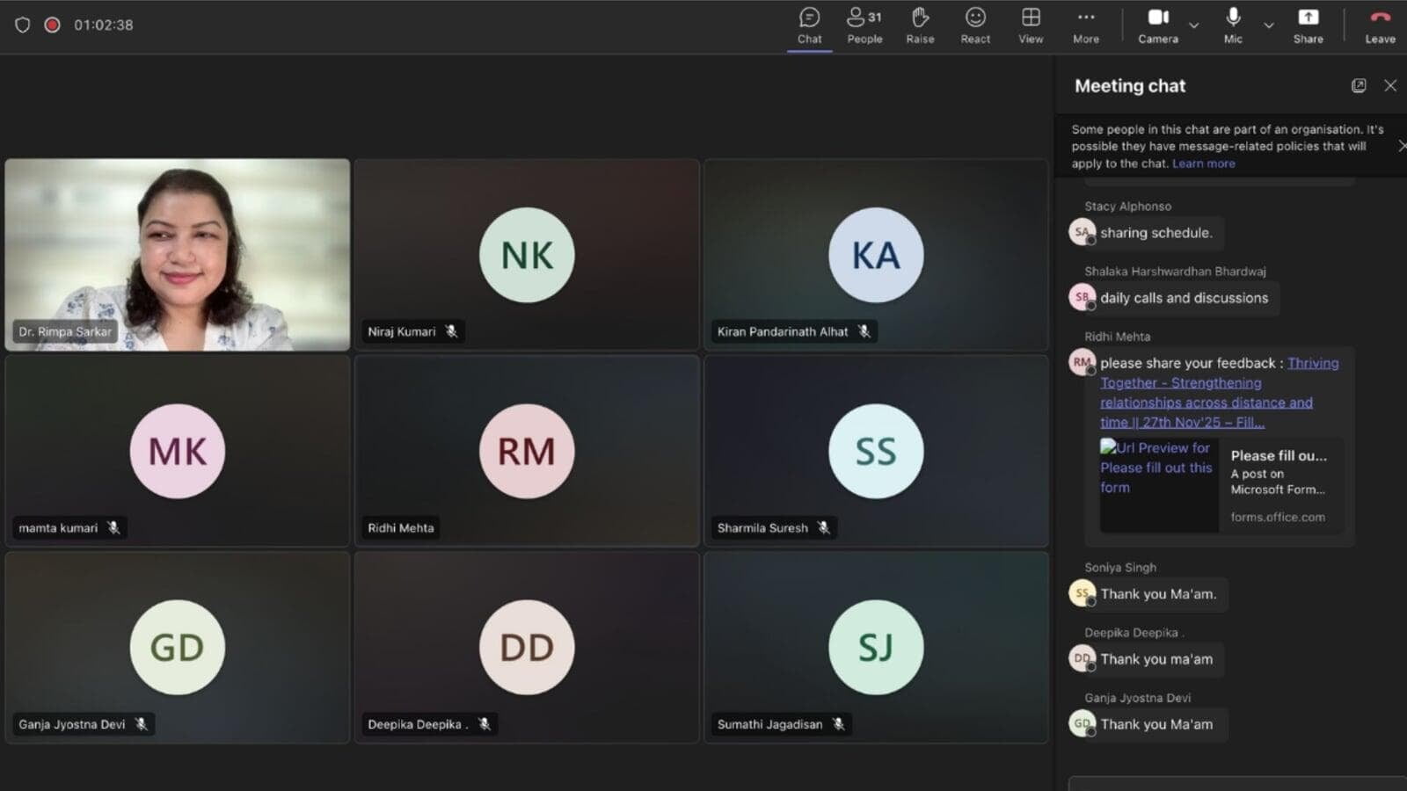Pop out the Meeting chat window

click(x=1359, y=85)
